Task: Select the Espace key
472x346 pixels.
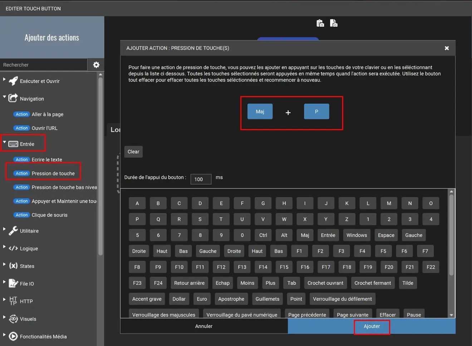Action: 386,235
